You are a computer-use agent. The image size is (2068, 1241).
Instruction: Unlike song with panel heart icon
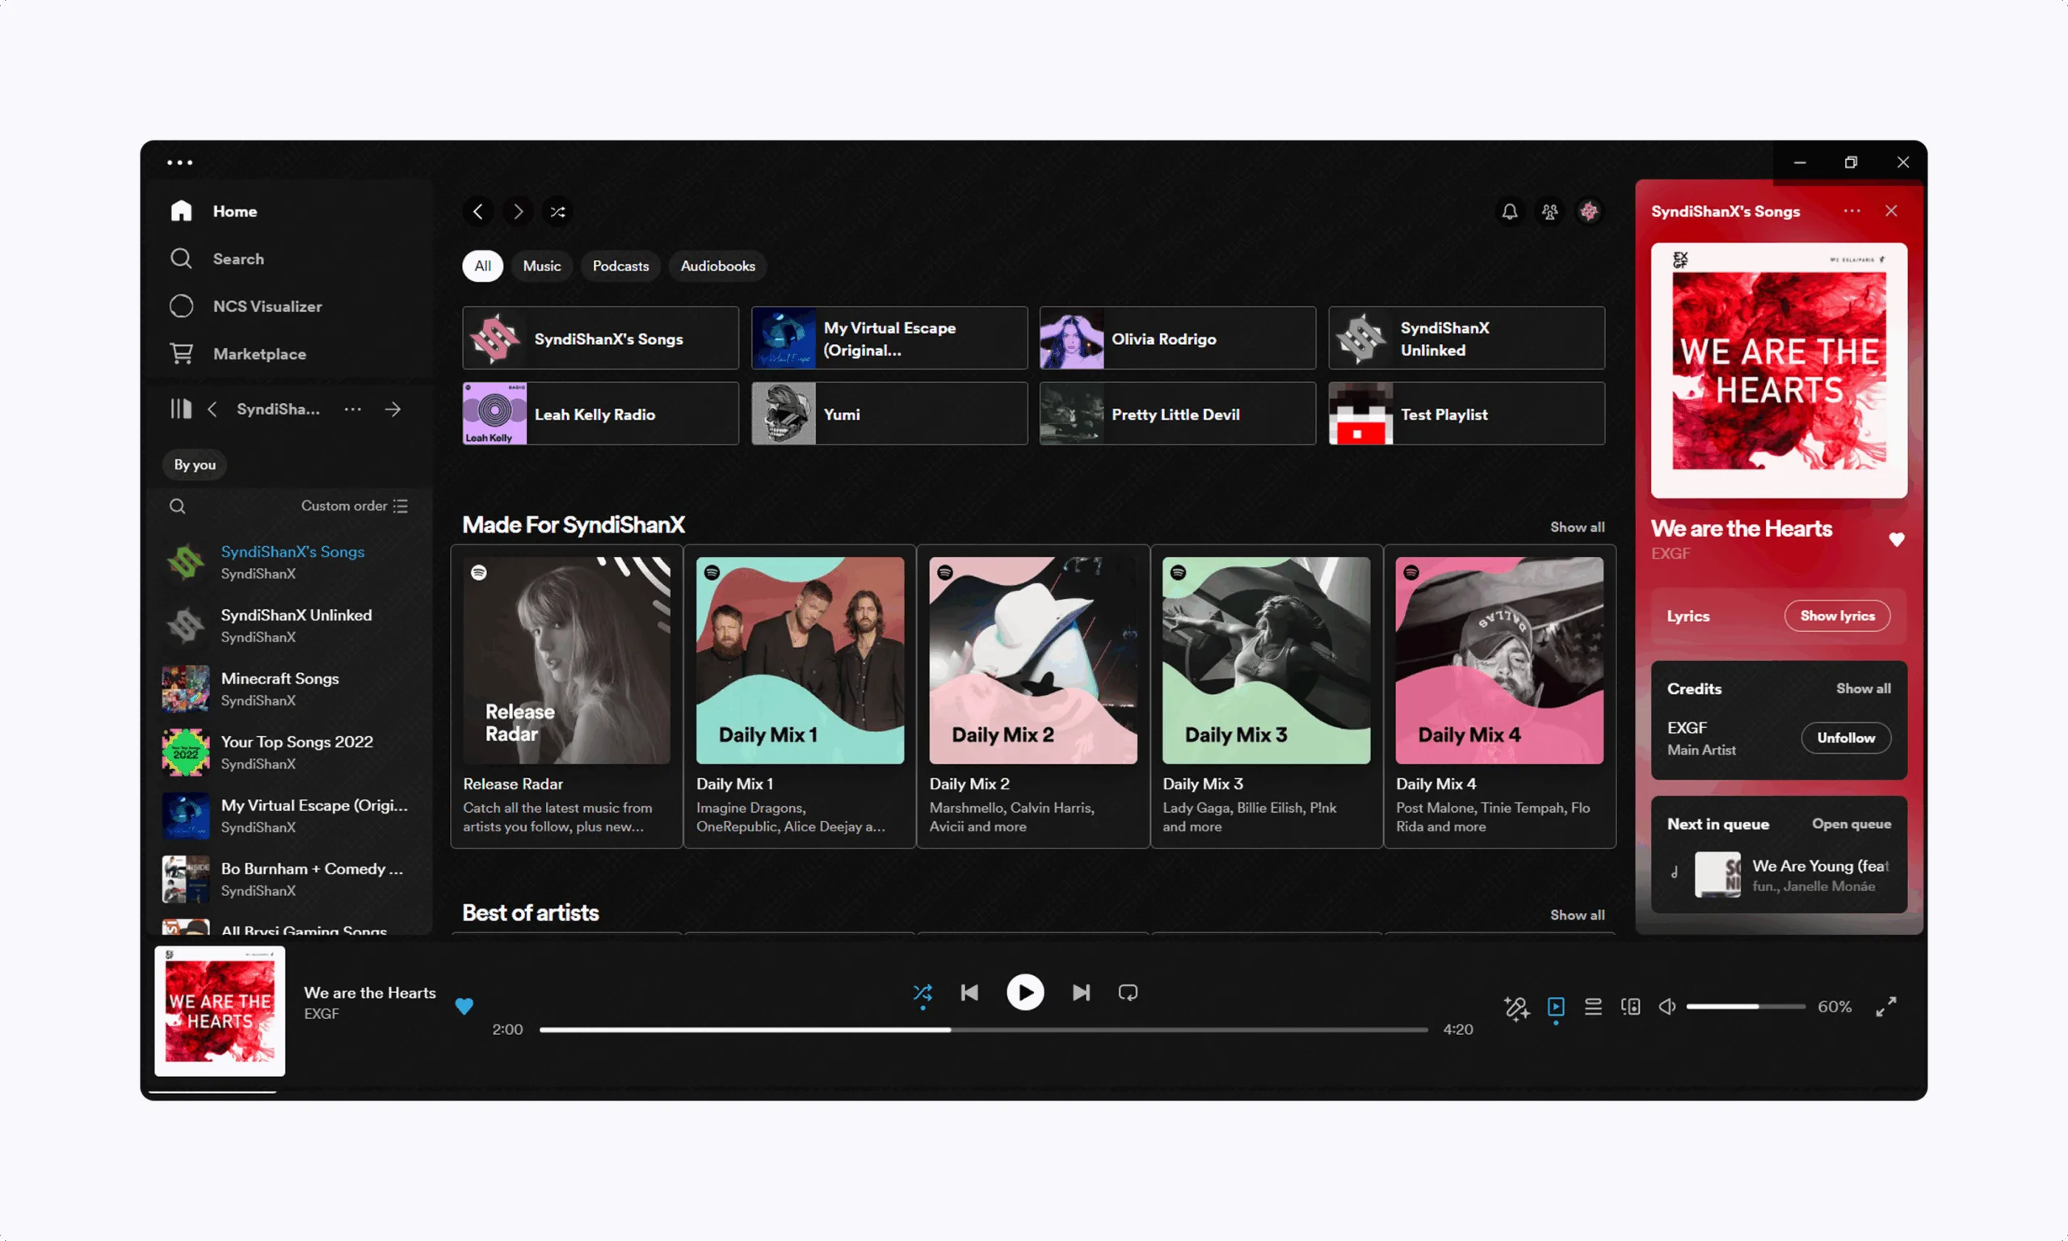click(1896, 540)
